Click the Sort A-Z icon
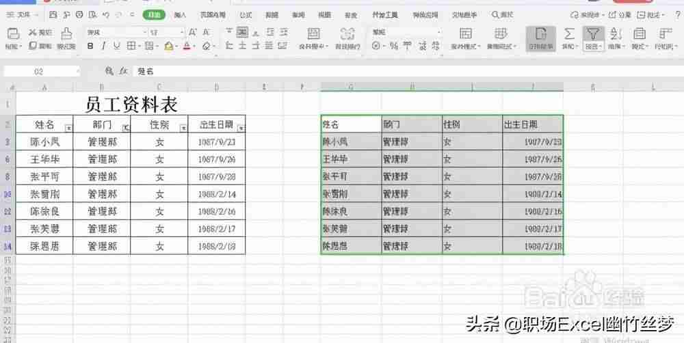The width and height of the screenshot is (684, 343). pyautogui.click(x=616, y=33)
